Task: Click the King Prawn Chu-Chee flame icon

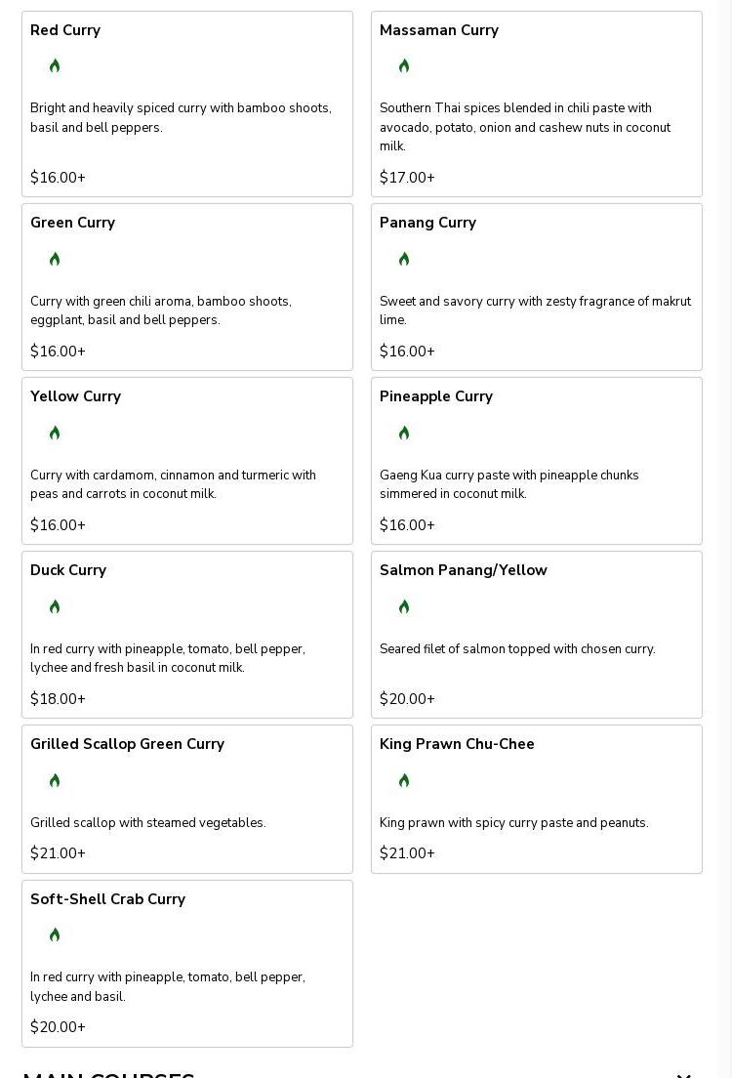Action: [x=404, y=780]
